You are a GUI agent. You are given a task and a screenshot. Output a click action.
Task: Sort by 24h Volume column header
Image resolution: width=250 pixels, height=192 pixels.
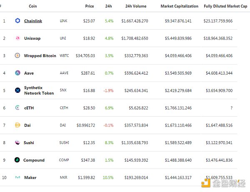click(x=136, y=6)
